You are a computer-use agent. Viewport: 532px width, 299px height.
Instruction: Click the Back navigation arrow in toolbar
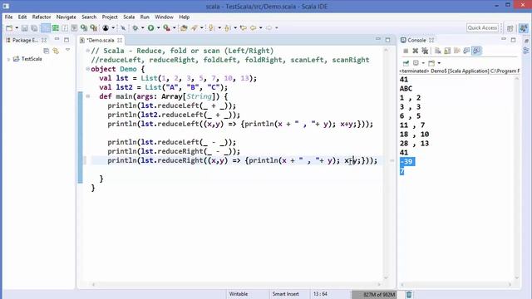(x=253, y=27)
